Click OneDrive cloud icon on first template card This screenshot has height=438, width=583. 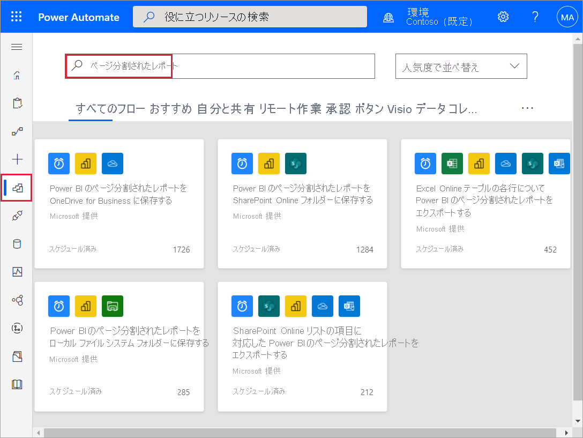113,164
